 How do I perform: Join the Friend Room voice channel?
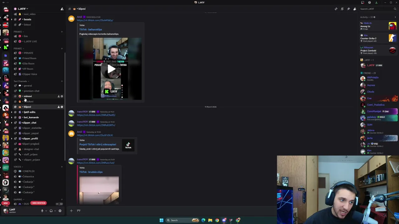38,58
